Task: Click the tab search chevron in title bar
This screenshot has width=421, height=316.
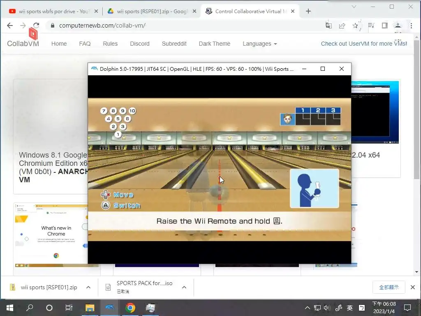Action: point(354,7)
